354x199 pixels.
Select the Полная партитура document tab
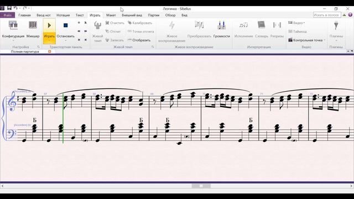pyautogui.click(x=25, y=51)
